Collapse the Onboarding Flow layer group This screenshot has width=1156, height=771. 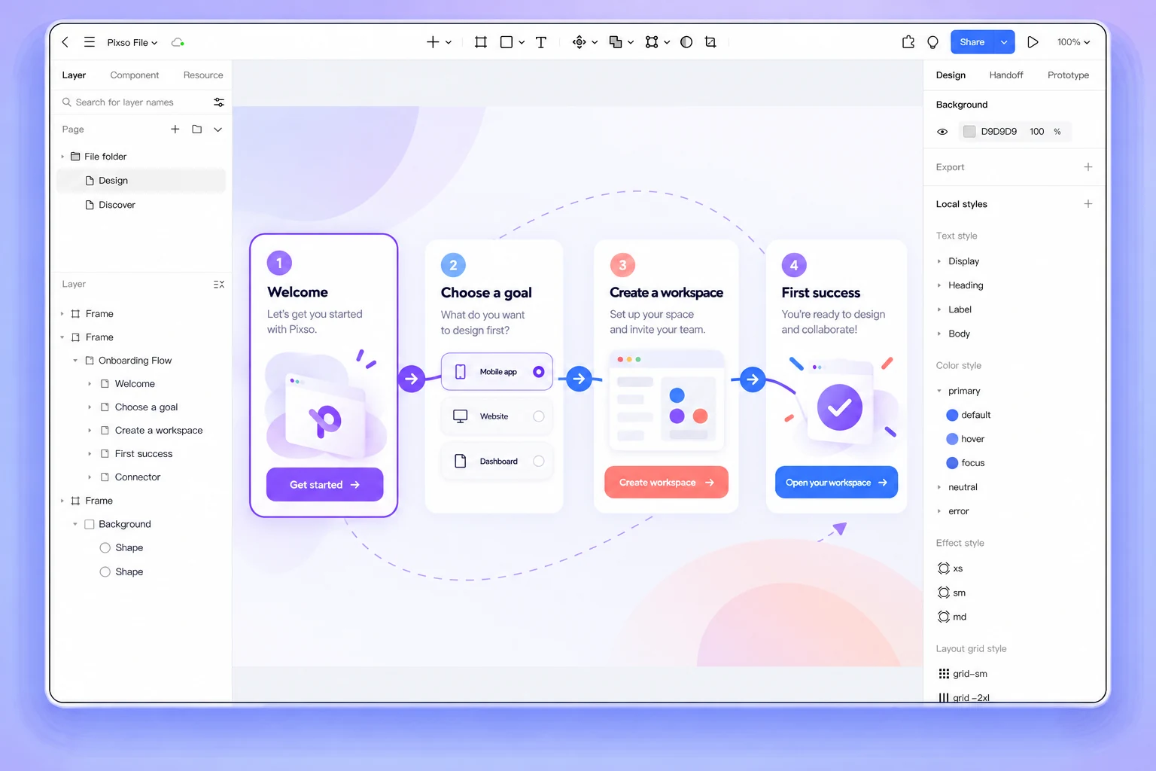[x=75, y=361]
